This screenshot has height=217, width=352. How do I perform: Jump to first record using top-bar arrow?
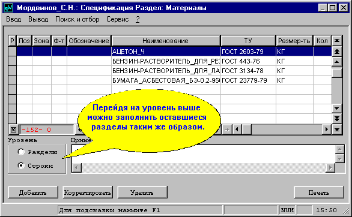337,41
